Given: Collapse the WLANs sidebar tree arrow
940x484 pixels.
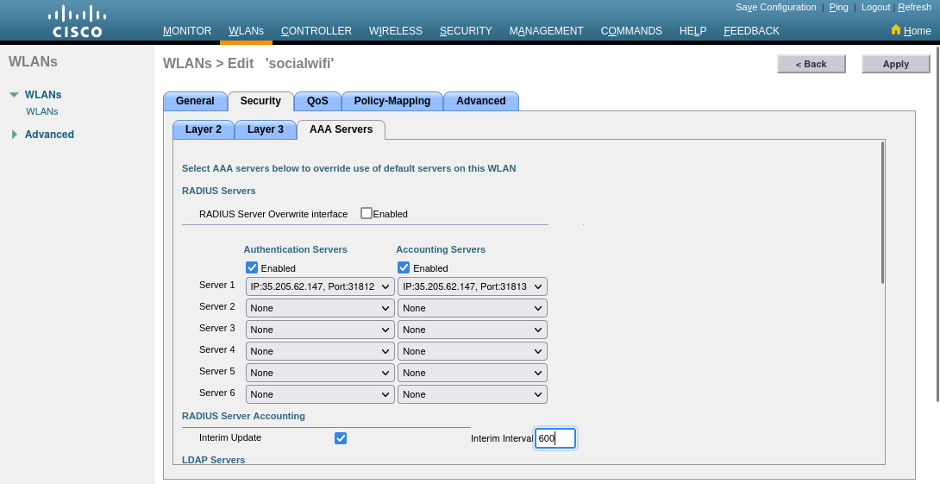Looking at the screenshot, I should click(14, 95).
